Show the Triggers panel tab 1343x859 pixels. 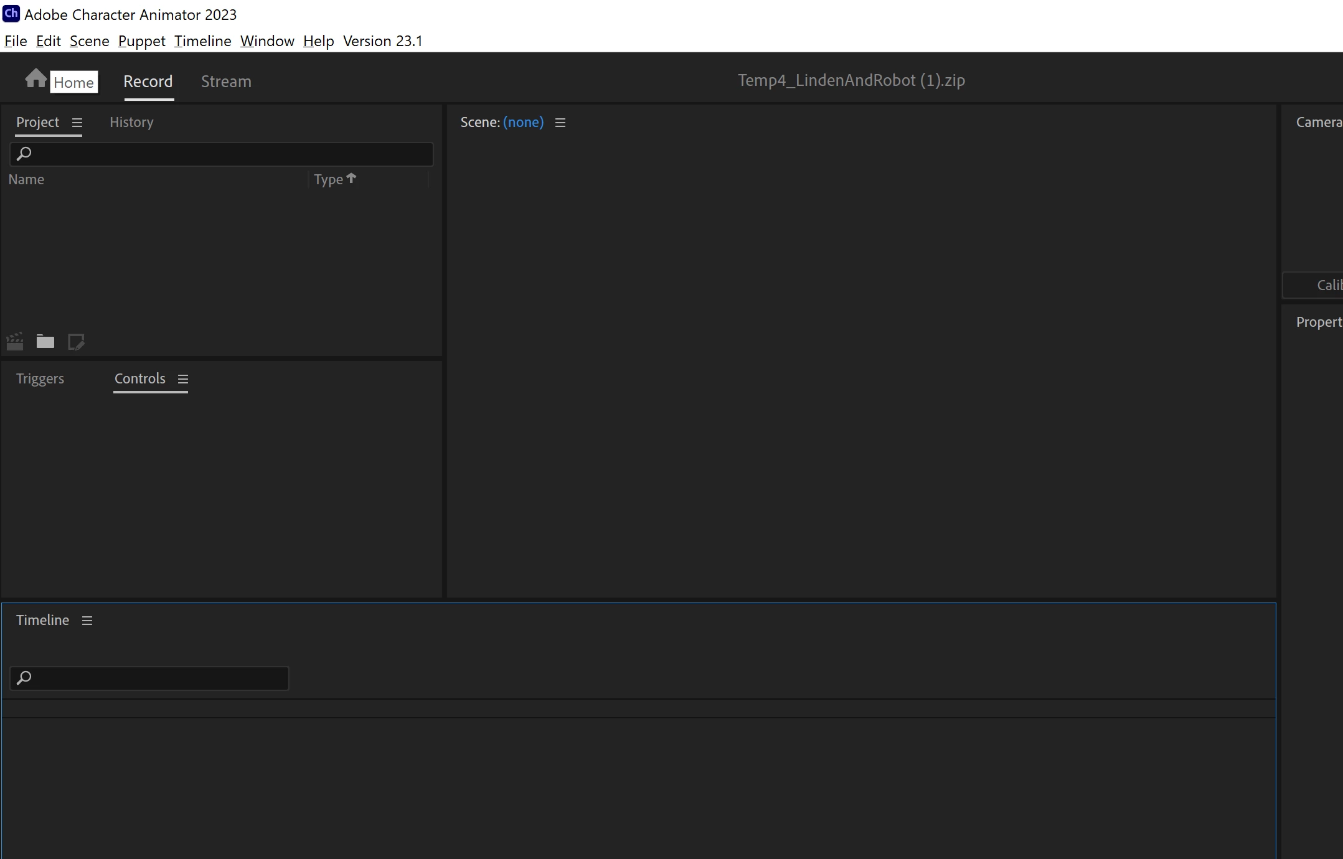coord(40,379)
